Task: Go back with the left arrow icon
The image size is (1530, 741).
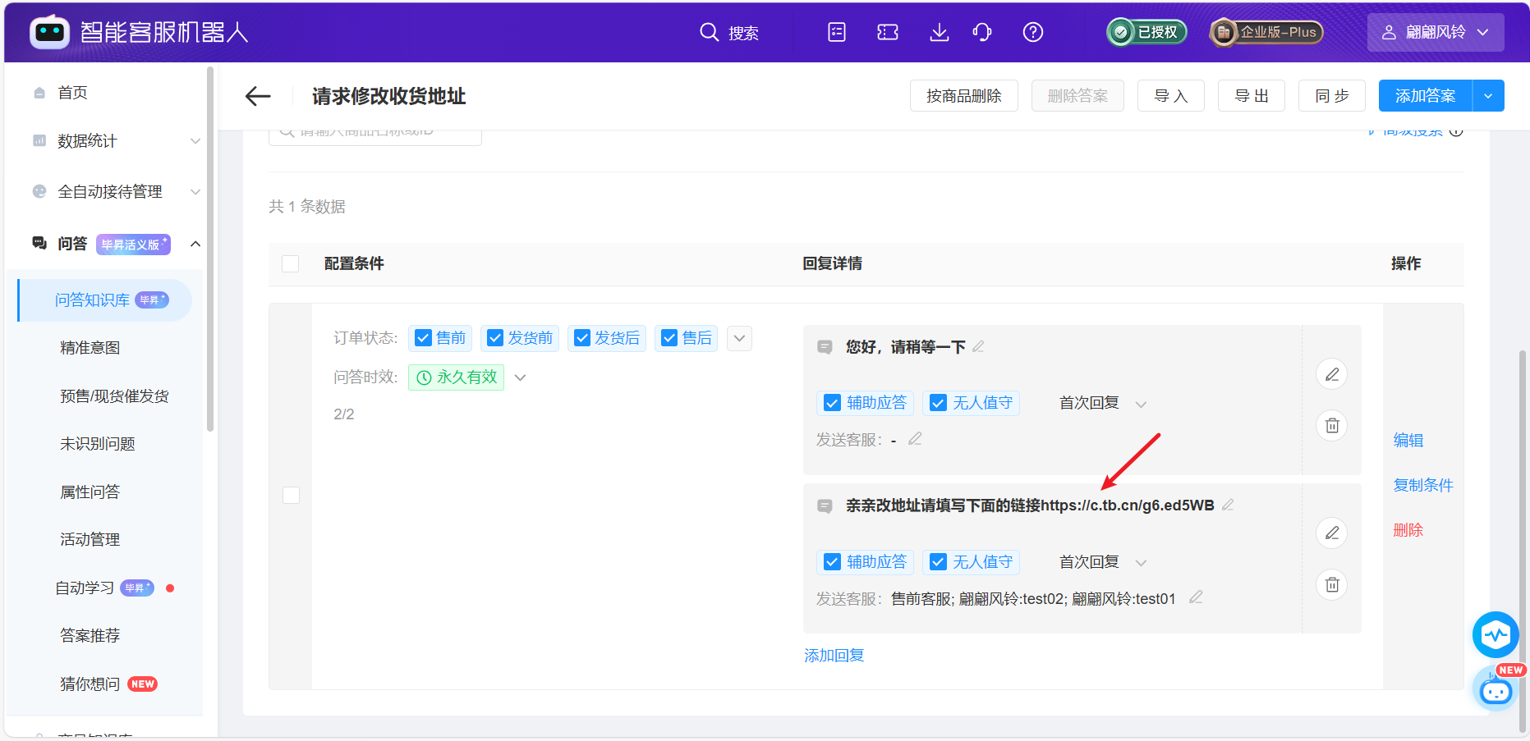Action: pyautogui.click(x=258, y=96)
